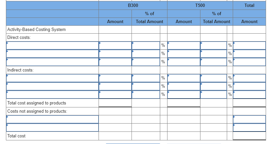This screenshot has width=269, height=144.
Task: Select T500 percent cell, second indirect cost row
Action: pos(214,86)
